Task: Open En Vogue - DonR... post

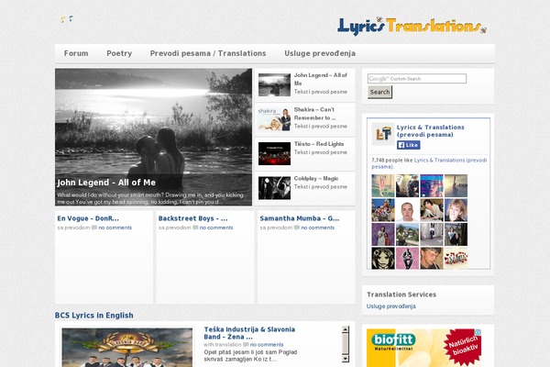Action: [x=88, y=218]
